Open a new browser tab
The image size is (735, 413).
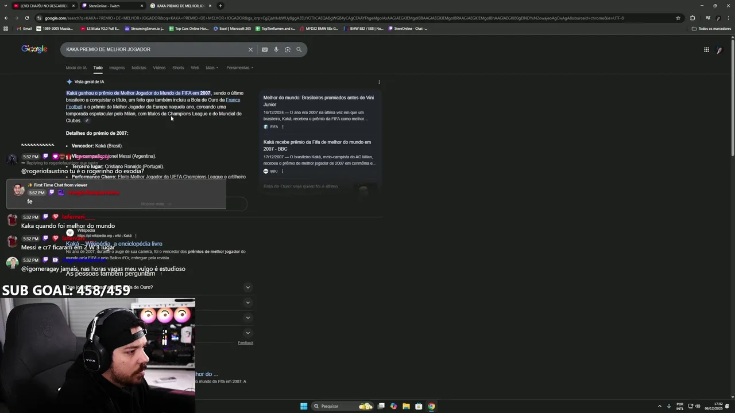220,6
